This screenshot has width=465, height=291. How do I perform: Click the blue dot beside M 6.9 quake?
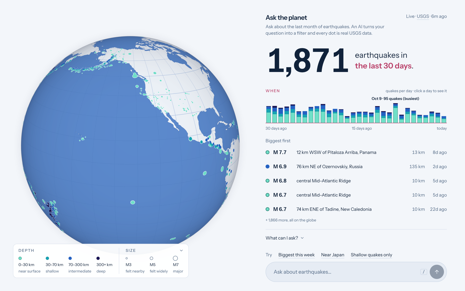click(267, 167)
